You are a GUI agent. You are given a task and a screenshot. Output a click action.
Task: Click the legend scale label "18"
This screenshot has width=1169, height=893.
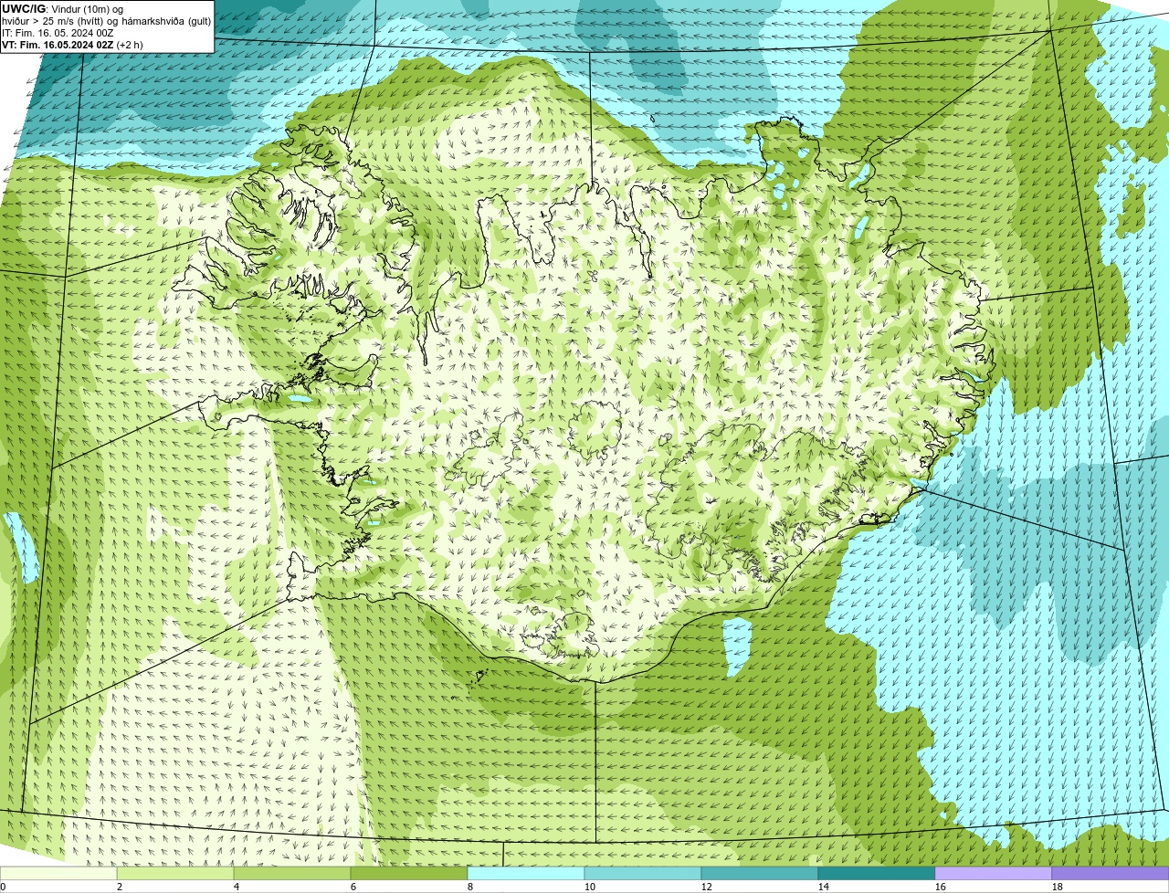click(1058, 887)
